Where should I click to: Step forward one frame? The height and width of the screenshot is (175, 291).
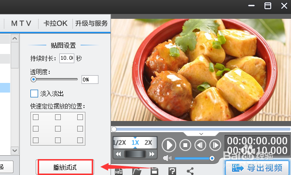(x=215, y=145)
